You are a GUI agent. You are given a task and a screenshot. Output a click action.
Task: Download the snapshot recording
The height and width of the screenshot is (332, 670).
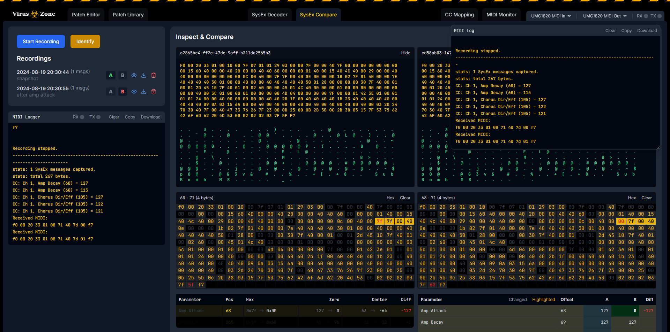click(144, 75)
